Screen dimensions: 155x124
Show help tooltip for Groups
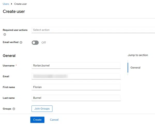click(14, 109)
